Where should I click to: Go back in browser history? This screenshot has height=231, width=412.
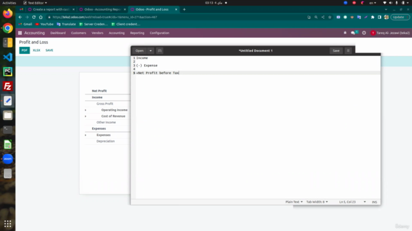(x=20, y=17)
